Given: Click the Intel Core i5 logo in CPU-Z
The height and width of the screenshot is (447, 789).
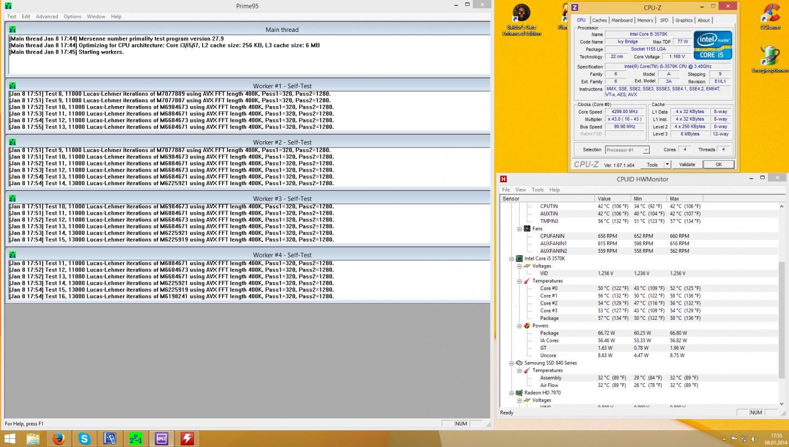Looking at the screenshot, I should (713, 45).
